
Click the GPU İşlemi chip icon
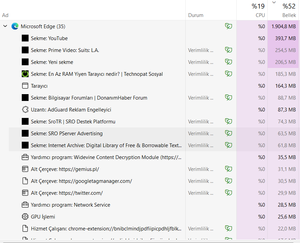click(25, 217)
